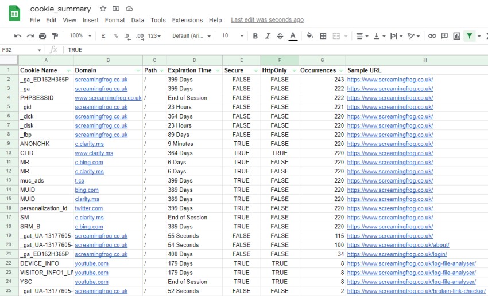Open the fill color paint bucket
The width and height of the screenshot is (488, 296).
click(309, 35)
